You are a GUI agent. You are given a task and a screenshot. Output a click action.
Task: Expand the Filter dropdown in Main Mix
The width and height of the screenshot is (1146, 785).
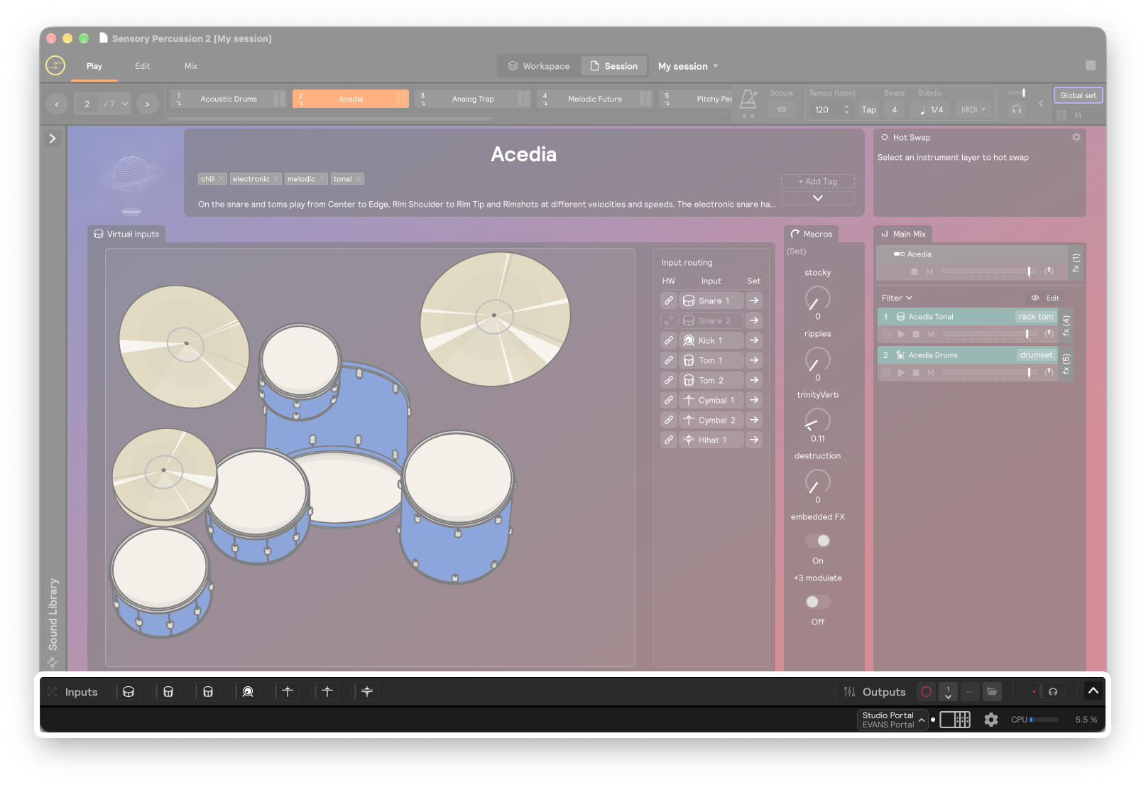click(x=897, y=298)
